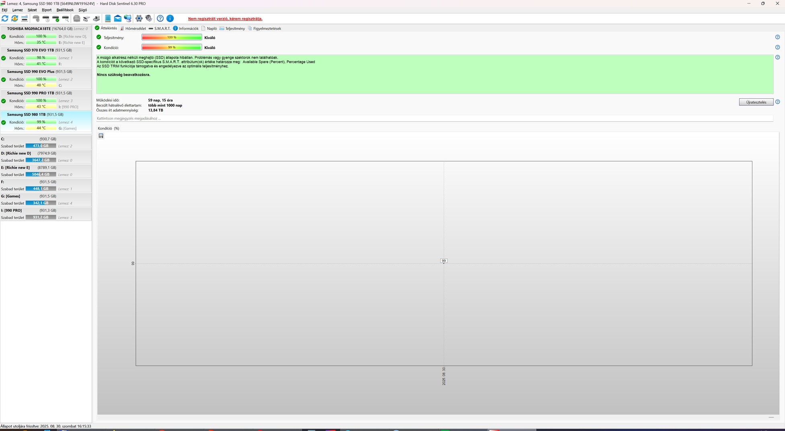Click the 59 nap, 15 óra value

point(160,100)
